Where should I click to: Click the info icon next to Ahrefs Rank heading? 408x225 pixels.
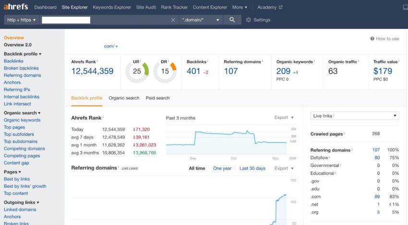[103, 117]
